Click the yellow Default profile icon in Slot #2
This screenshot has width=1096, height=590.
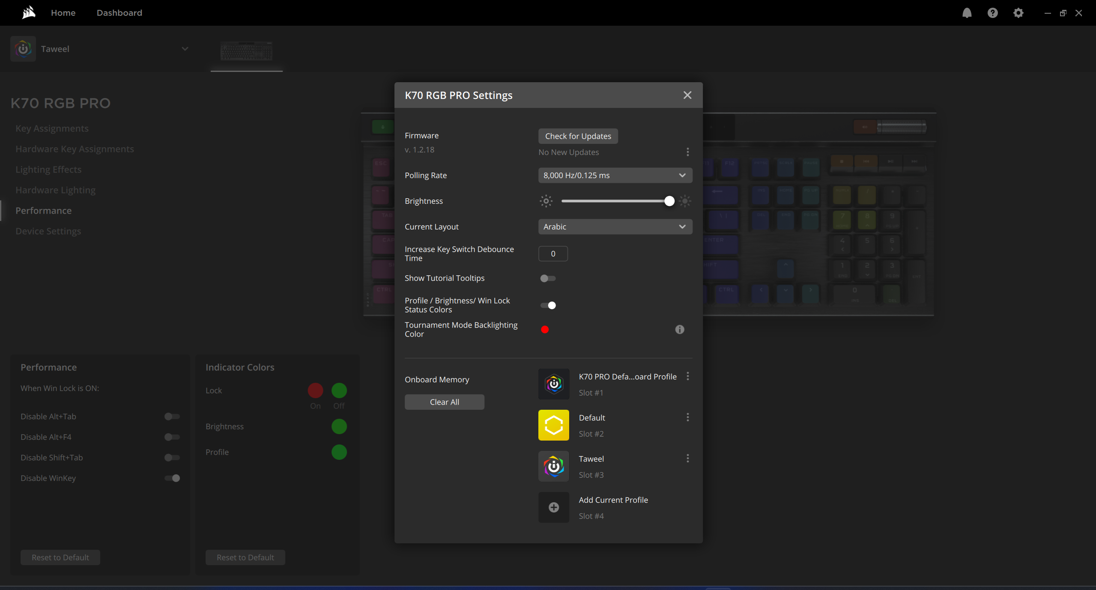click(x=554, y=425)
